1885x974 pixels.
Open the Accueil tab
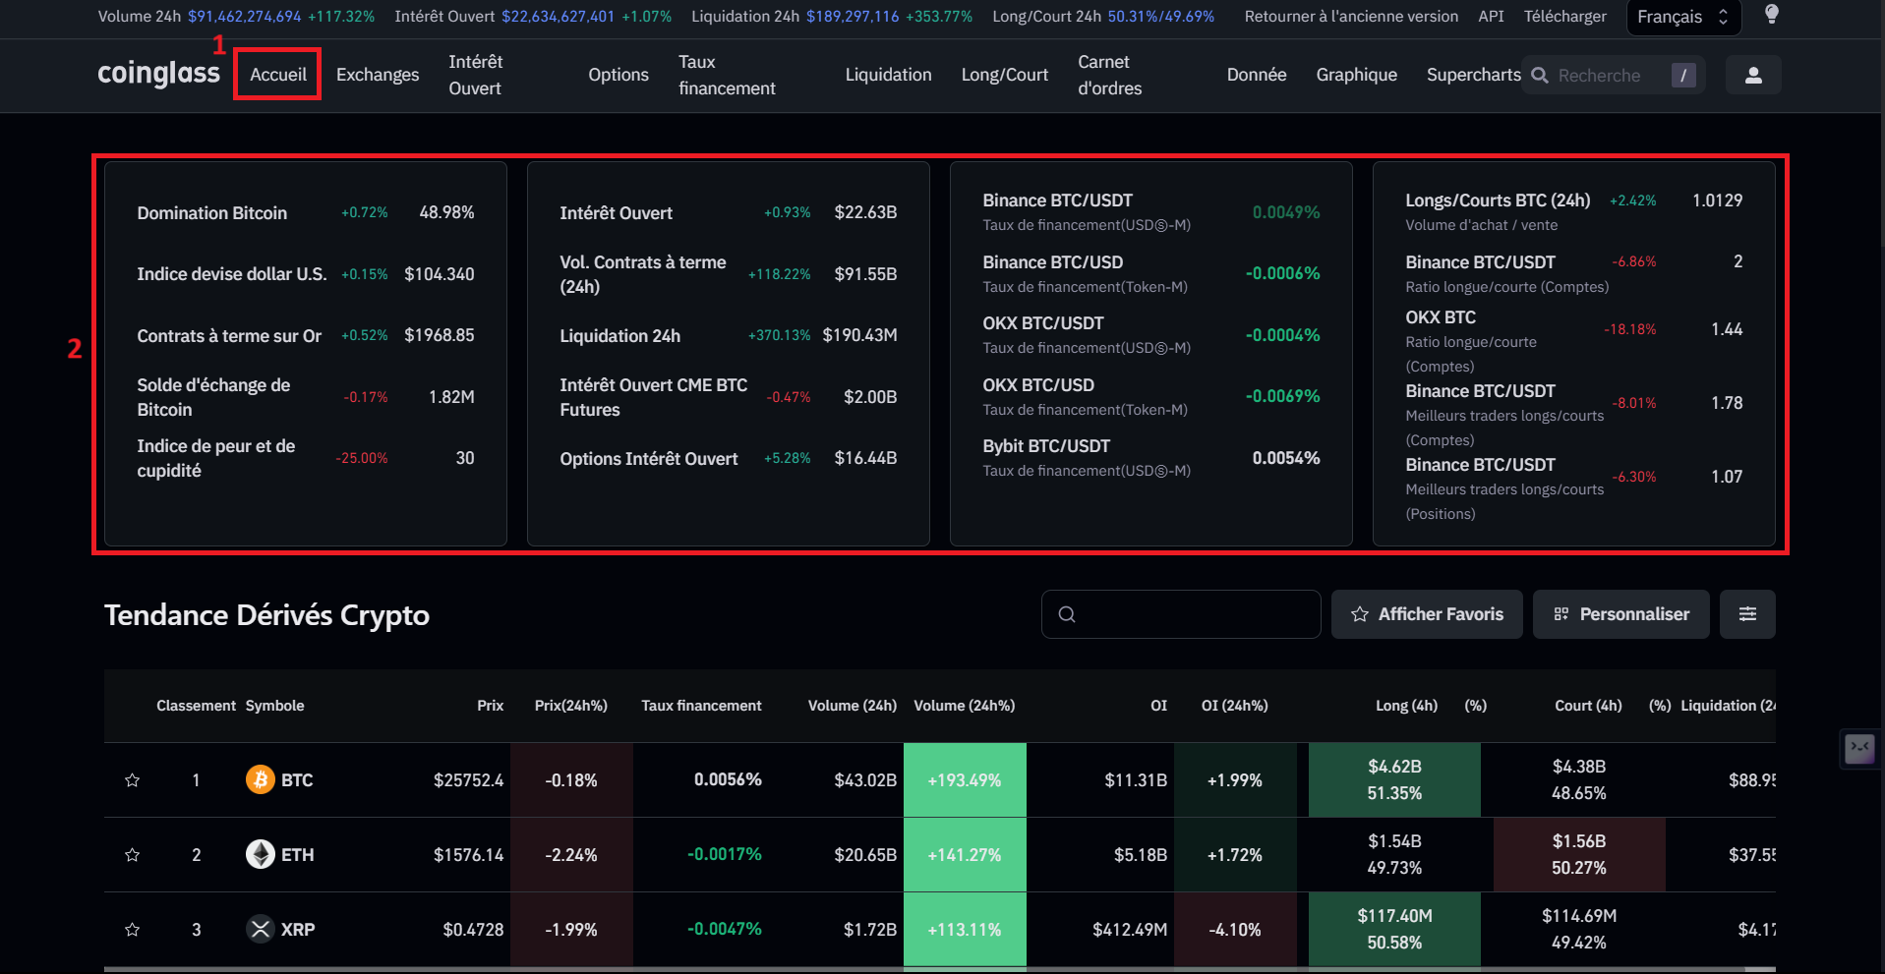point(278,75)
